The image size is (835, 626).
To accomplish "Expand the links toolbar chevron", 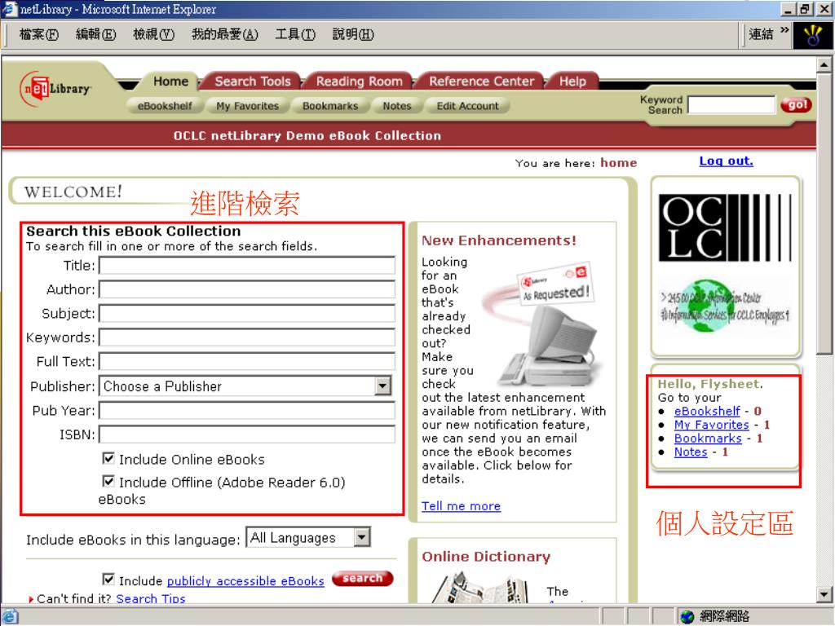I will point(784,30).
